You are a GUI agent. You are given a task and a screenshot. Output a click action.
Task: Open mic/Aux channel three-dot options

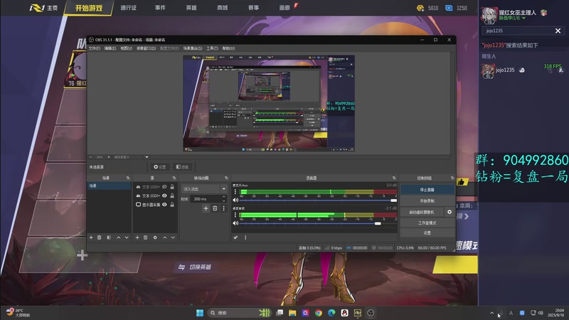(x=235, y=191)
